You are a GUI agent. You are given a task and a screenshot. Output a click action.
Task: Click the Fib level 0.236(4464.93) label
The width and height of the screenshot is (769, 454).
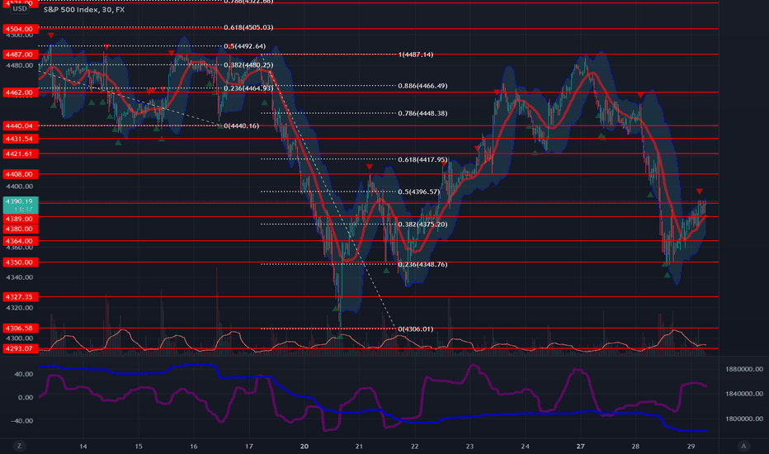pos(248,88)
